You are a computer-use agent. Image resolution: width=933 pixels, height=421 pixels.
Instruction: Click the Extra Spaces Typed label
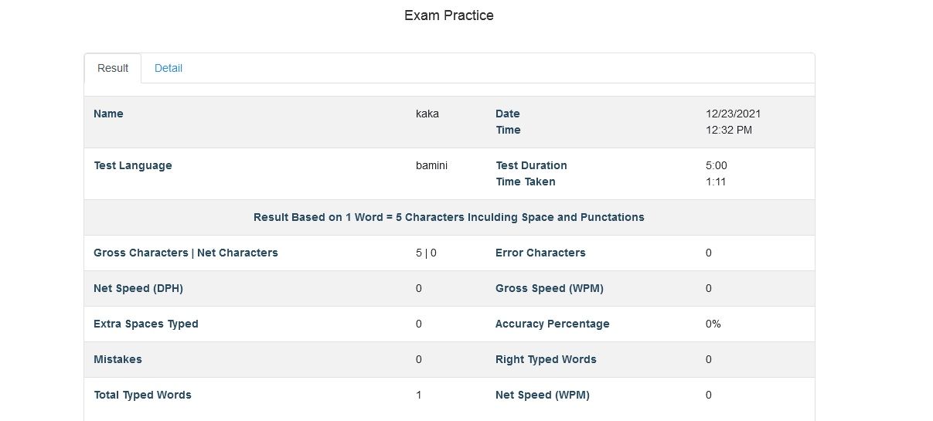click(146, 324)
